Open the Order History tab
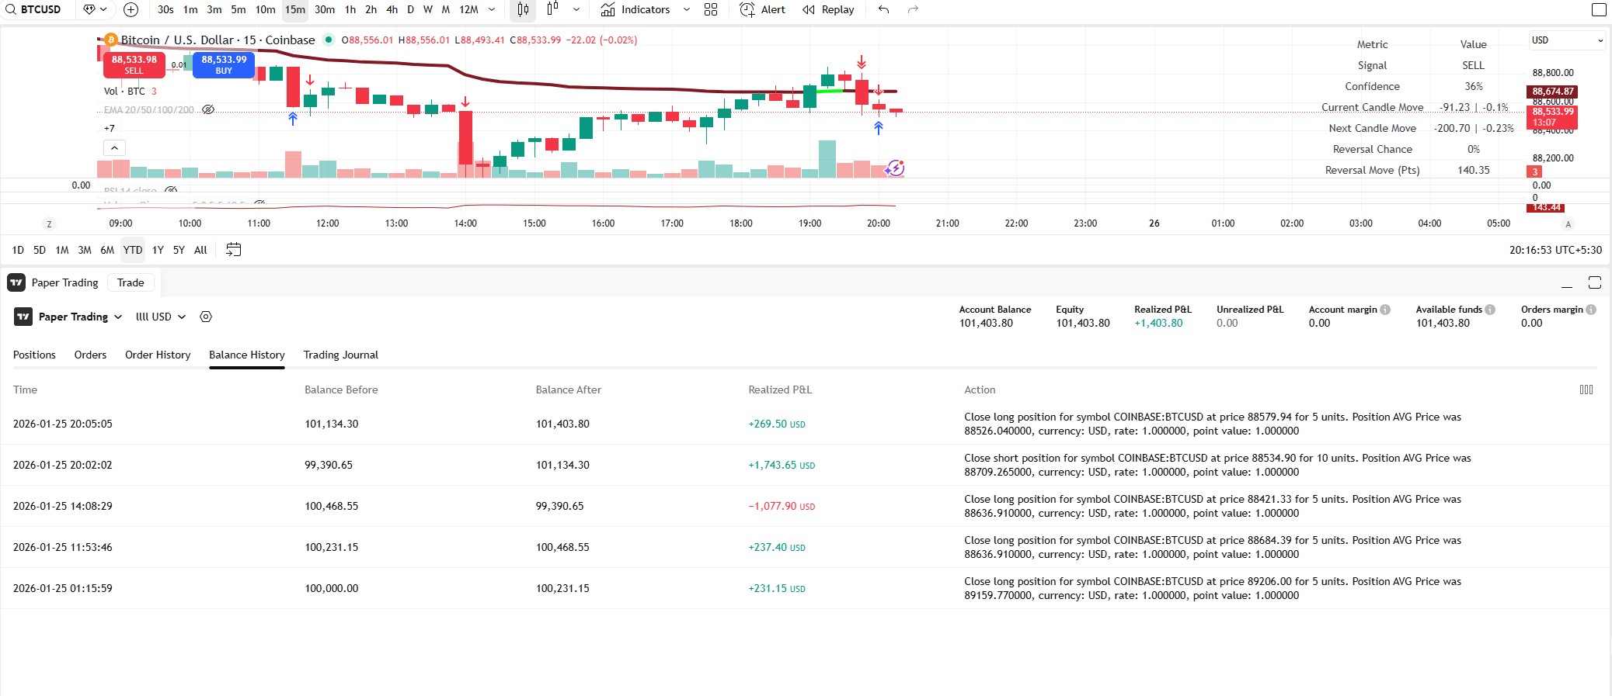Image resolution: width=1612 pixels, height=696 pixels. (x=158, y=355)
